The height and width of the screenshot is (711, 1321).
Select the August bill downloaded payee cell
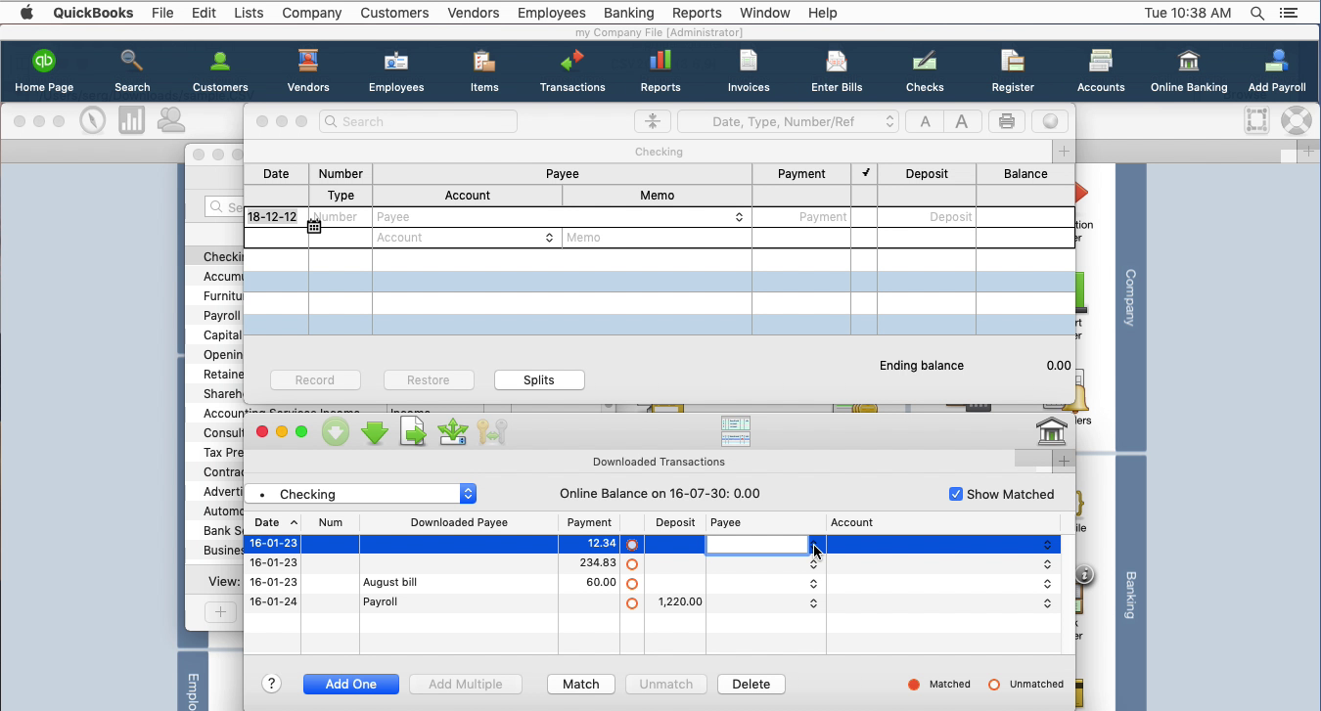pyautogui.click(x=459, y=583)
